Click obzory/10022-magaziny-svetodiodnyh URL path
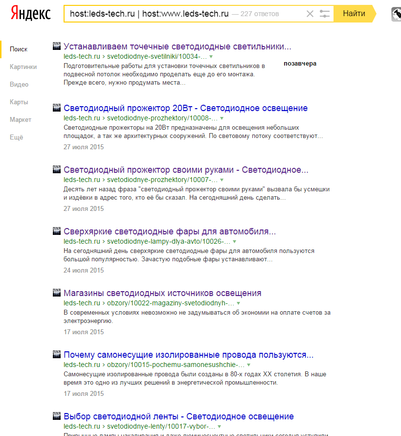The image size is (401, 436). (171, 303)
